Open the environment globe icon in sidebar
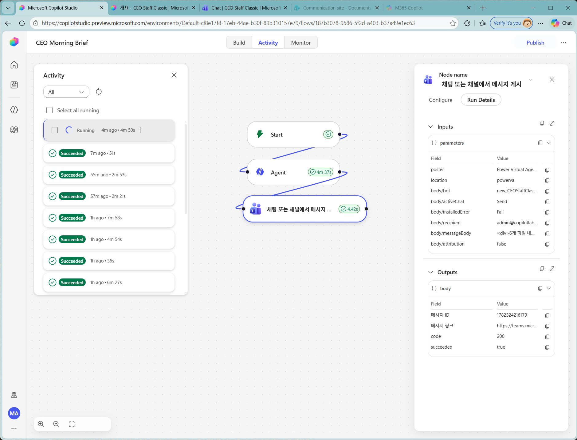Viewport: 577px width, 440px height. click(14, 395)
